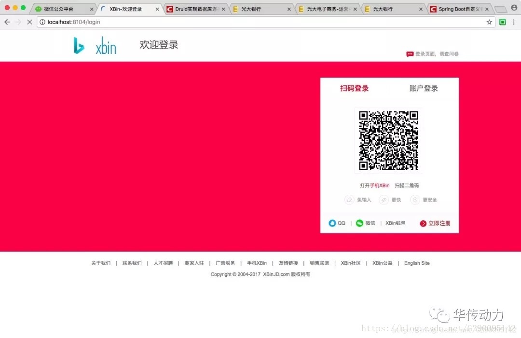This screenshot has height=338, width=521.
Task: Open the 关于我们 footer link
Action: click(101, 263)
